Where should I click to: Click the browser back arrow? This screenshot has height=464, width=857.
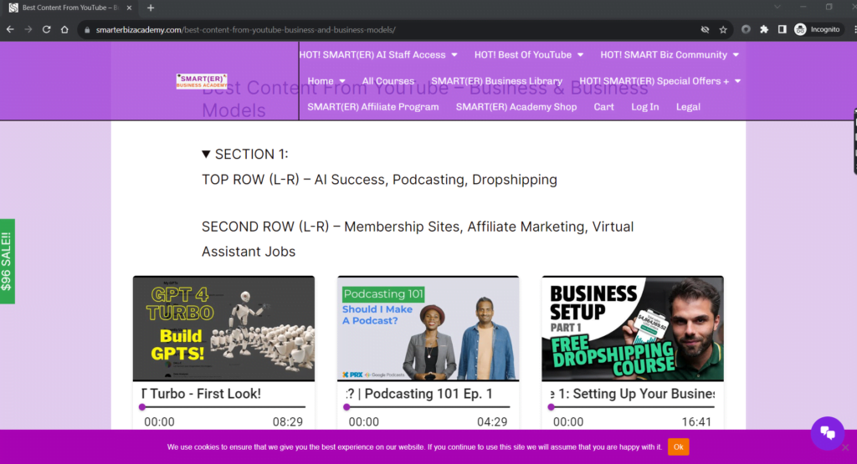(x=10, y=29)
